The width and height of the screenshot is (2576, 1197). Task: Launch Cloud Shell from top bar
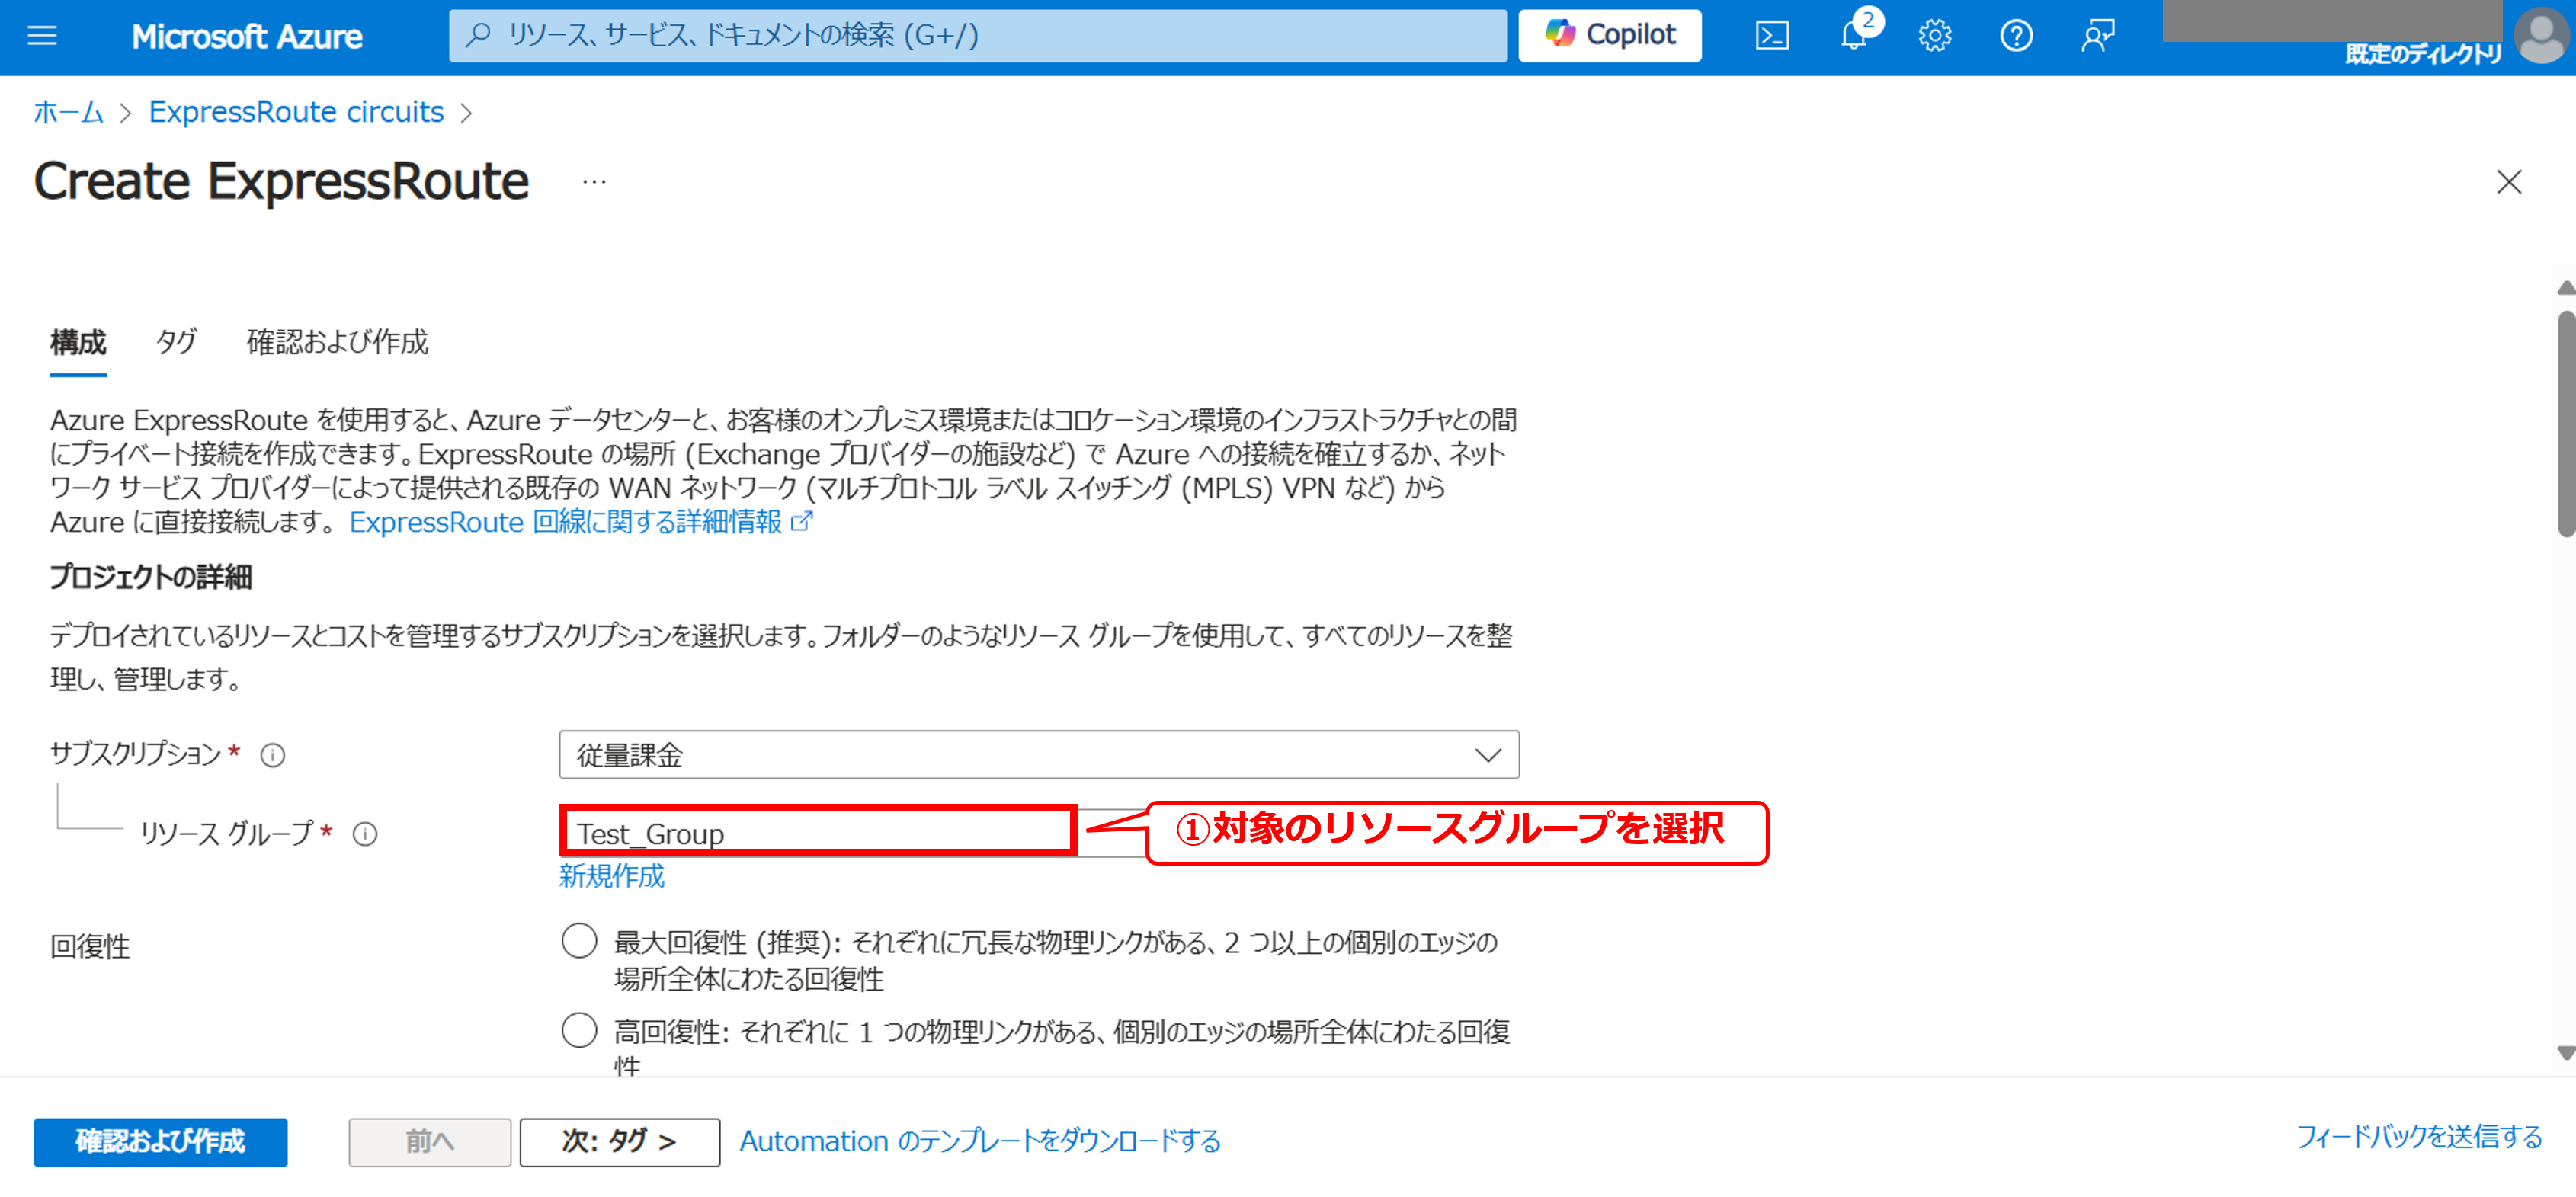(x=1771, y=36)
